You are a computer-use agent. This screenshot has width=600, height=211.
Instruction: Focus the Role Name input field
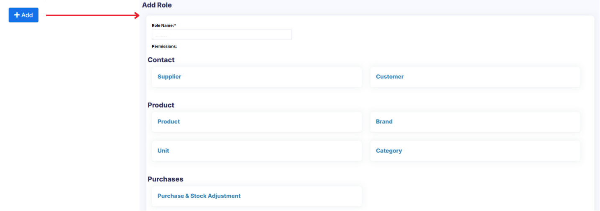(222, 35)
